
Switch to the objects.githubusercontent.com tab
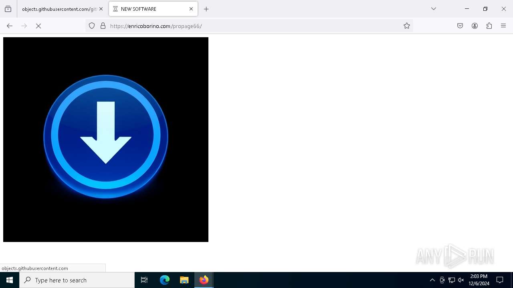tap(59, 9)
